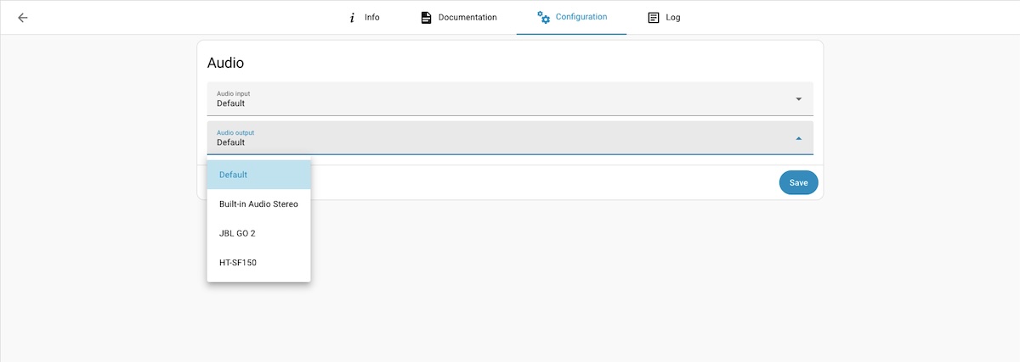Switch to the Info tab
Viewport: 1020px width, 362px height.
(371, 17)
